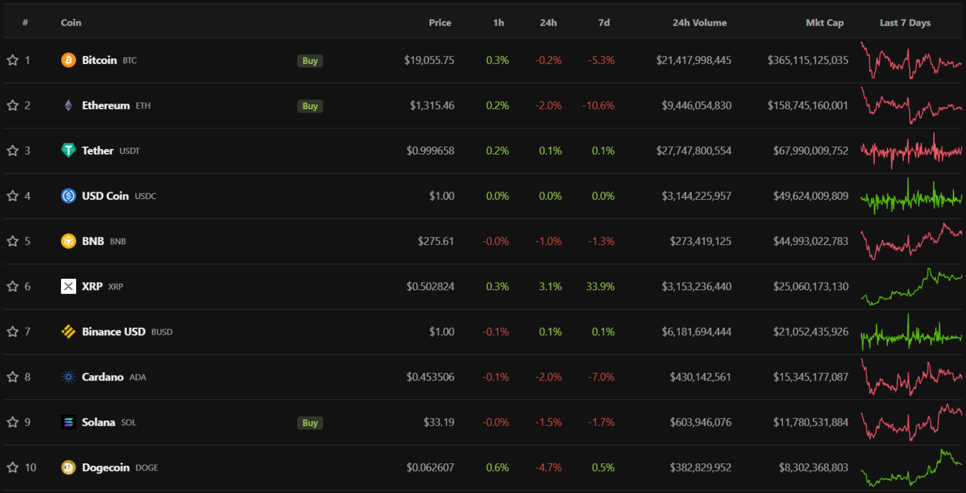Viewport: 966px width, 493px height.
Task: Open Dogecoin's 7-day sparkline chart
Action: click(x=911, y=467)
